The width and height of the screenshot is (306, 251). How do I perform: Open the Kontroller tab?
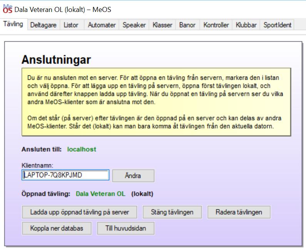click(x=216, y=25)
